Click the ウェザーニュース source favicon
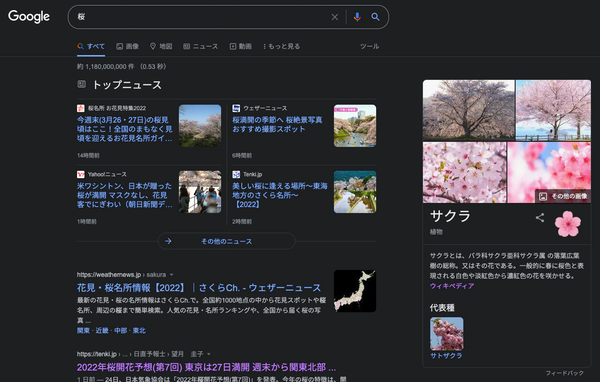600x382 pixels. click(x=236, y=108)
